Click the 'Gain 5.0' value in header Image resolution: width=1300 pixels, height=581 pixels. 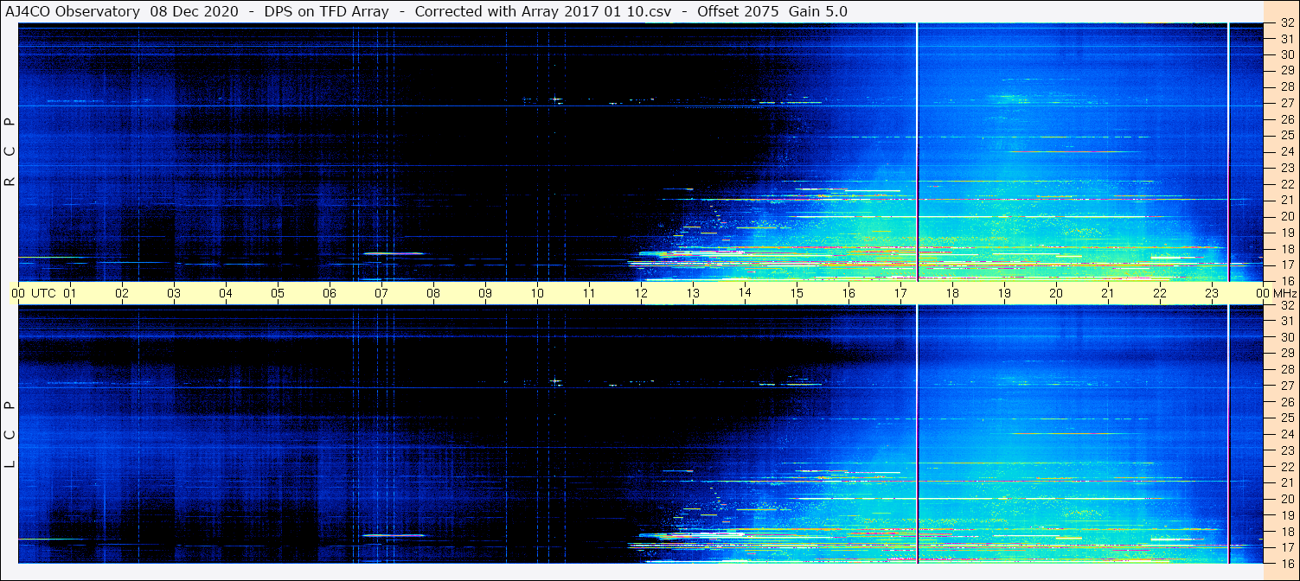click(x=818, y=11)
